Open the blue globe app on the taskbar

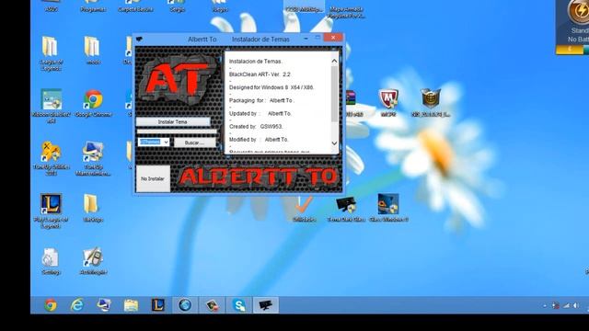click(185, 305)
